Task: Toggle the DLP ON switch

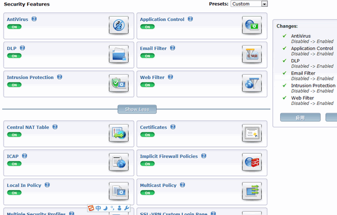Action: (x=14, y=56)
